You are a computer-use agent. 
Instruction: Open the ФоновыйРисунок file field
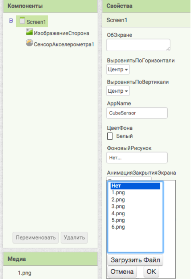pos(137,158)
